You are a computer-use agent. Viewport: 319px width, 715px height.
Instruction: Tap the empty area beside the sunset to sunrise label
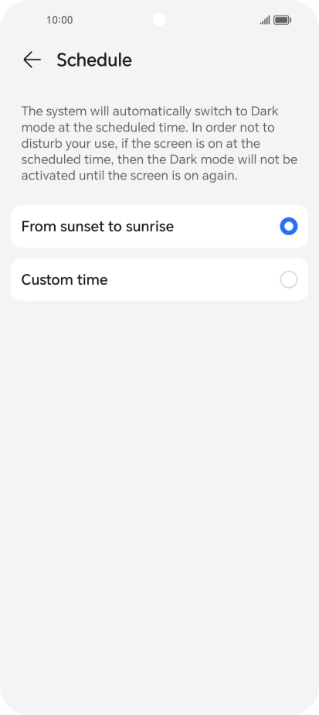tap(226, 226)
